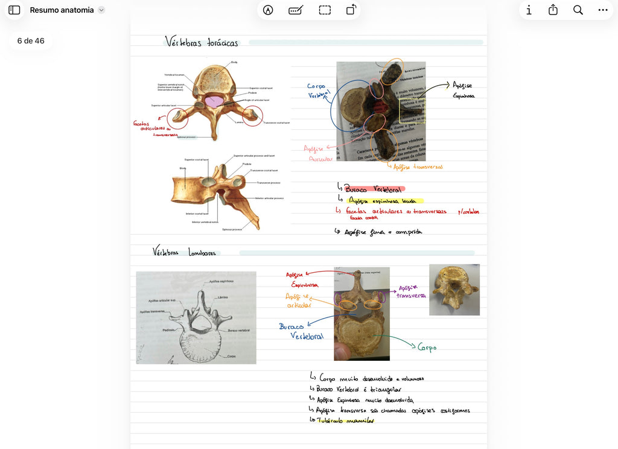Select the Vértebras Lombares heading
Screen dimensions: 618x449
pos(184,251)
